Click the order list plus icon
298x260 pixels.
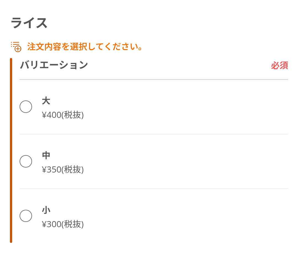coord(16,47)
